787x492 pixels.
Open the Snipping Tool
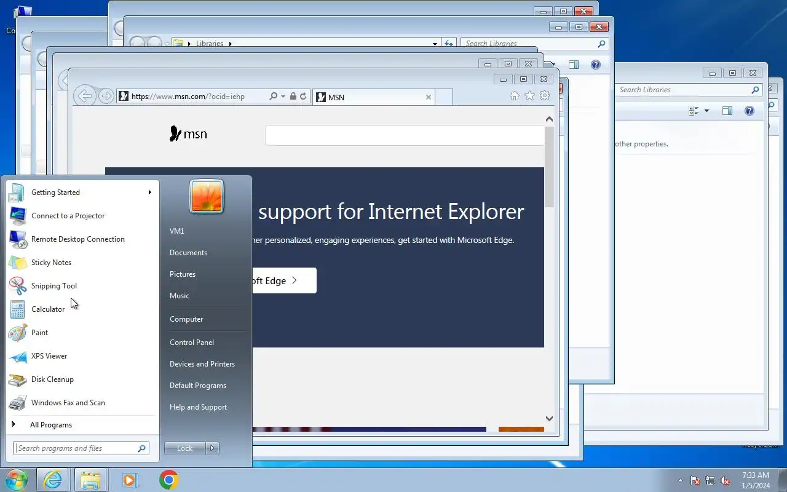pos(82,286)
